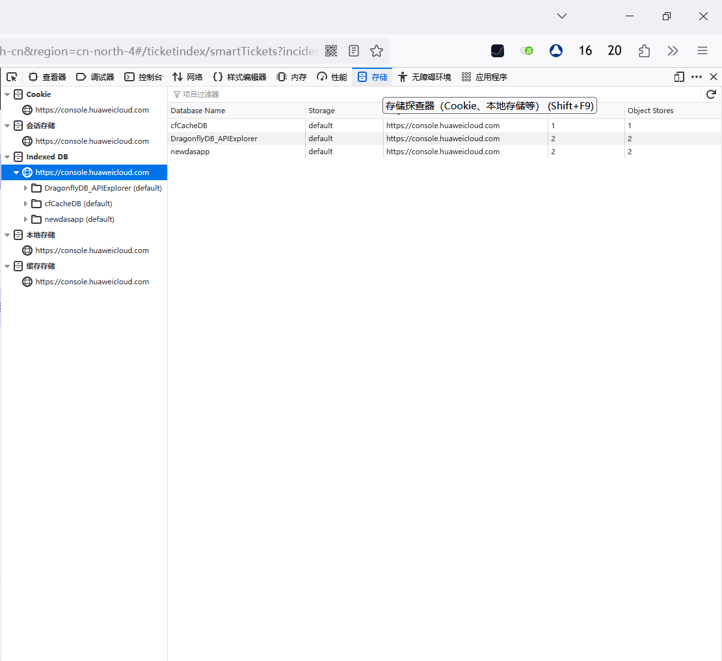Switch to the 调试器 debugger tab

click(x=96, y=77)
